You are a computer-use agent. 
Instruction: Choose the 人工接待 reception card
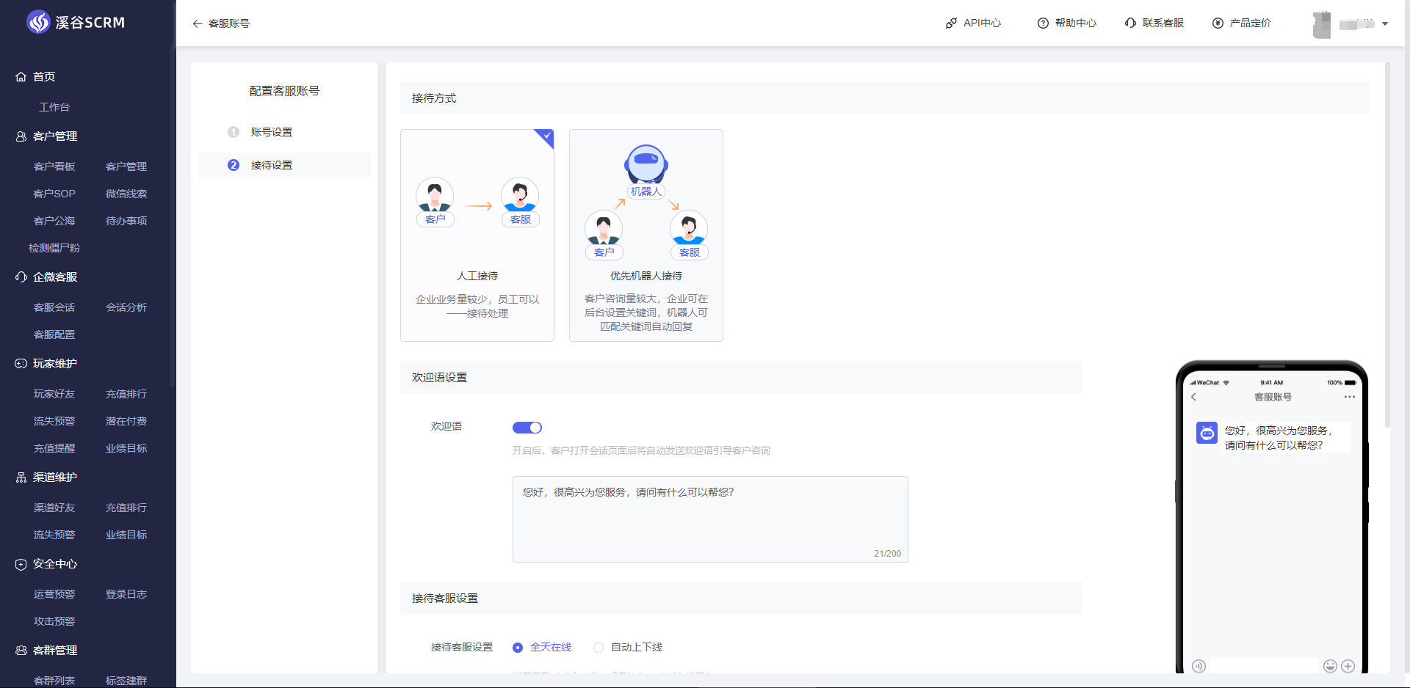point(477,235)
